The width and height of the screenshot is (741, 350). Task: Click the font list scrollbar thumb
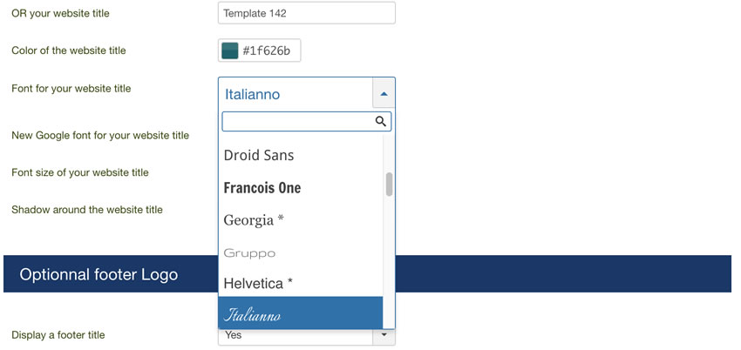(389, 185)
